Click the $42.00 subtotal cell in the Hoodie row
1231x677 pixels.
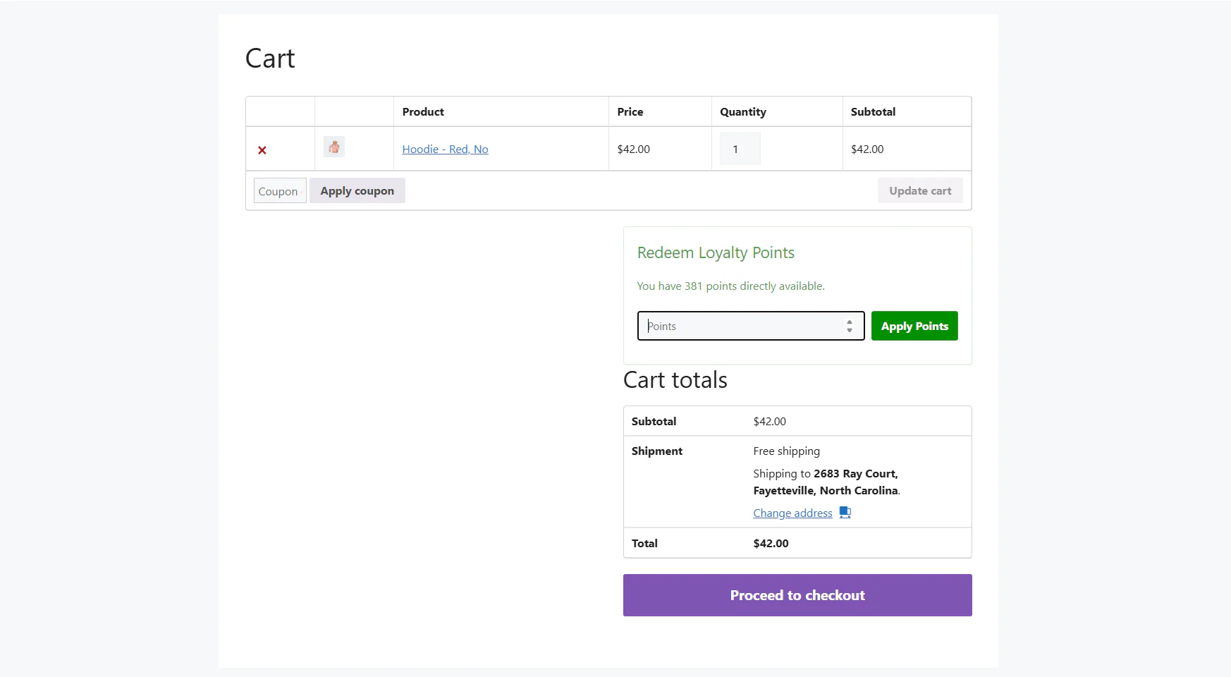point(866,149)
